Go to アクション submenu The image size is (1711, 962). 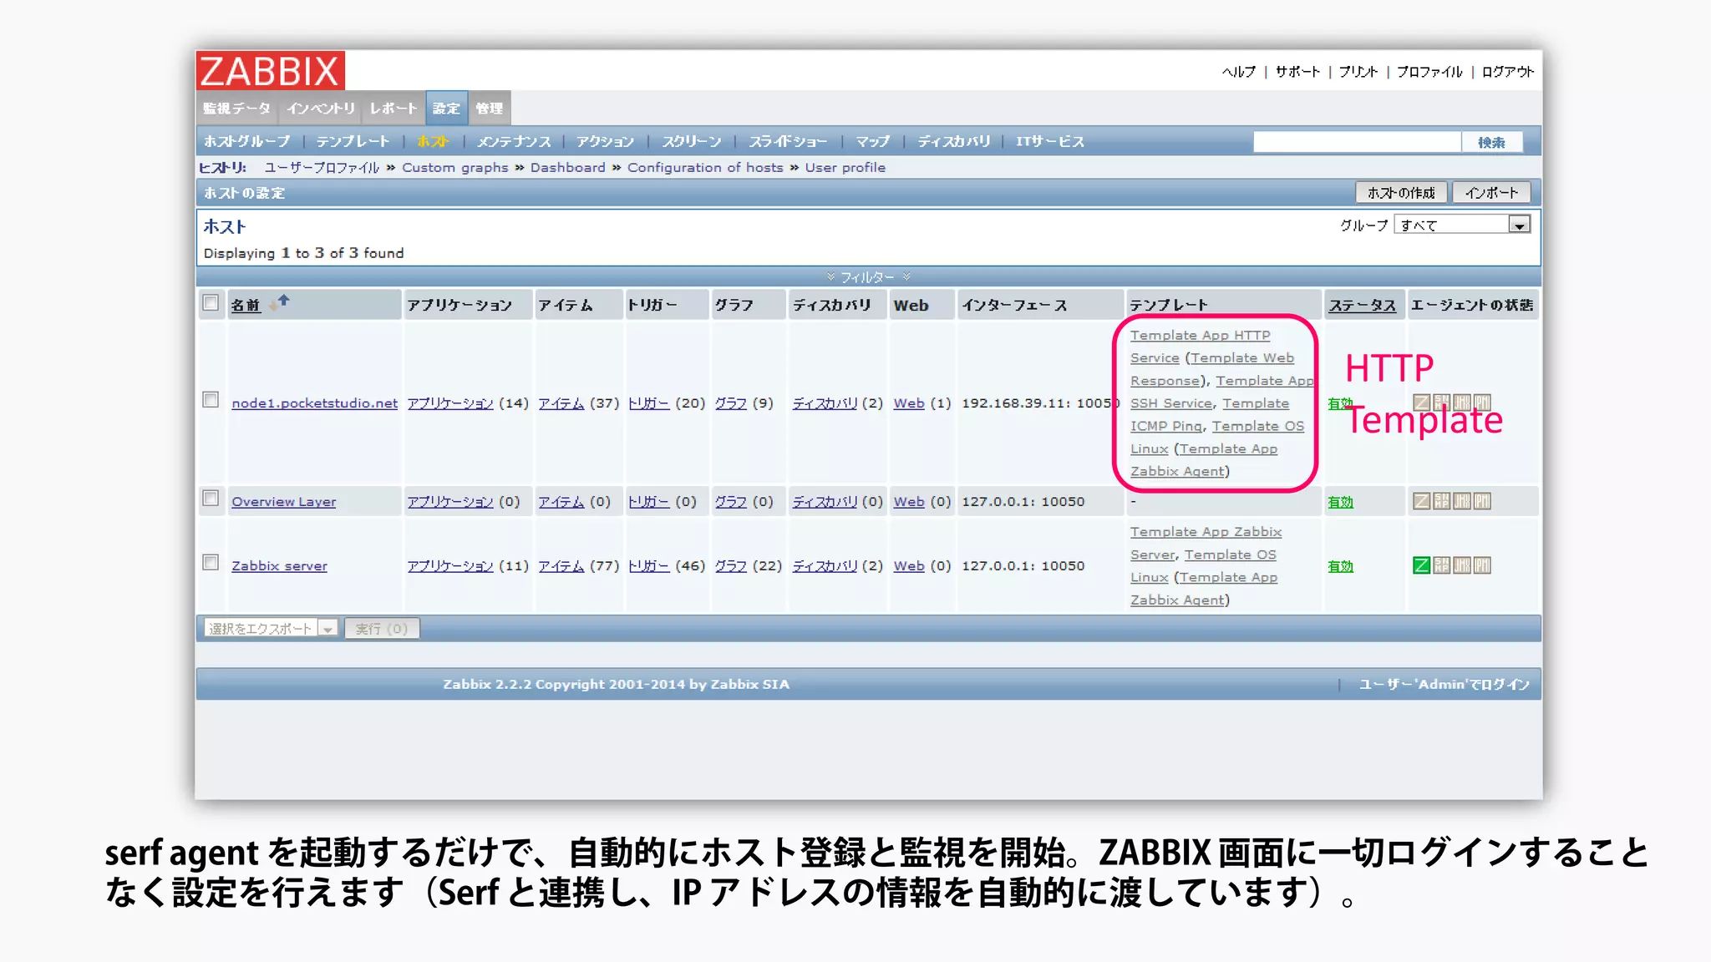[605, 141]
